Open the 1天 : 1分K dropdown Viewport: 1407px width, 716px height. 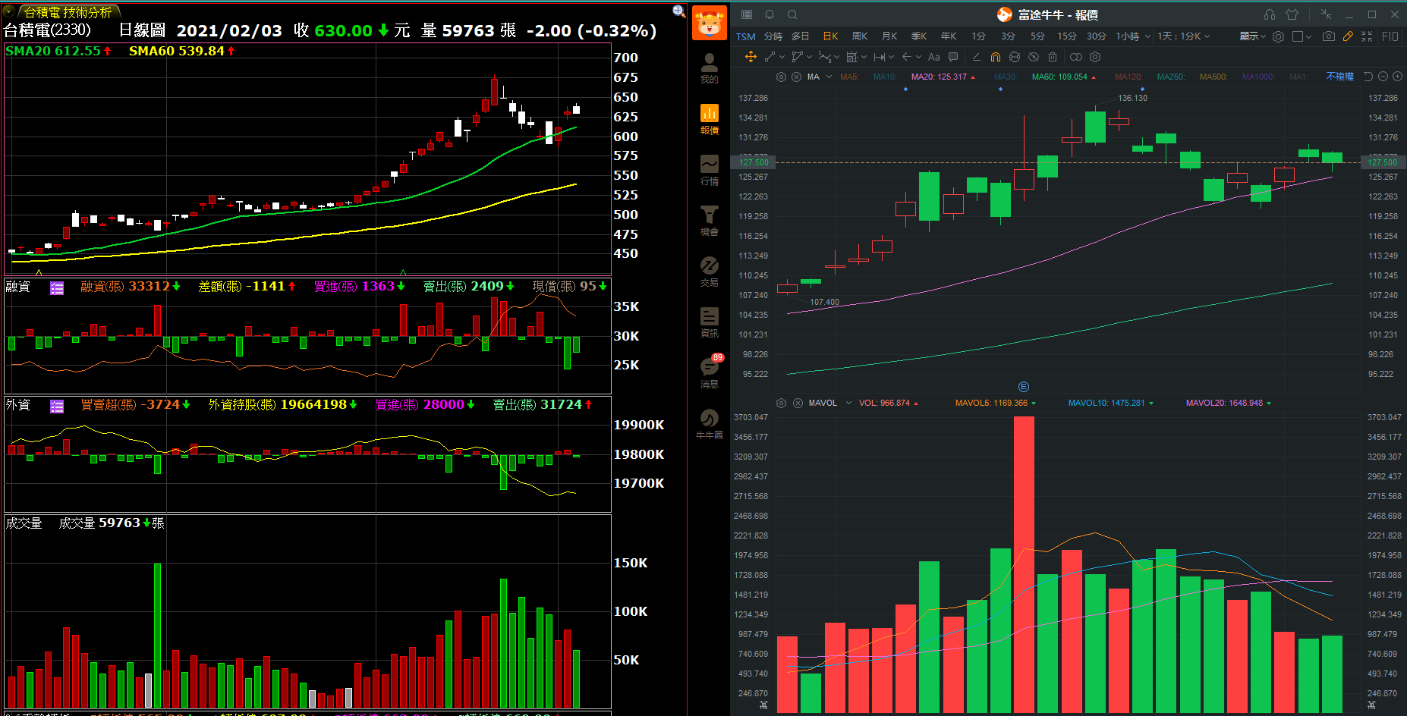[1184, 36]
